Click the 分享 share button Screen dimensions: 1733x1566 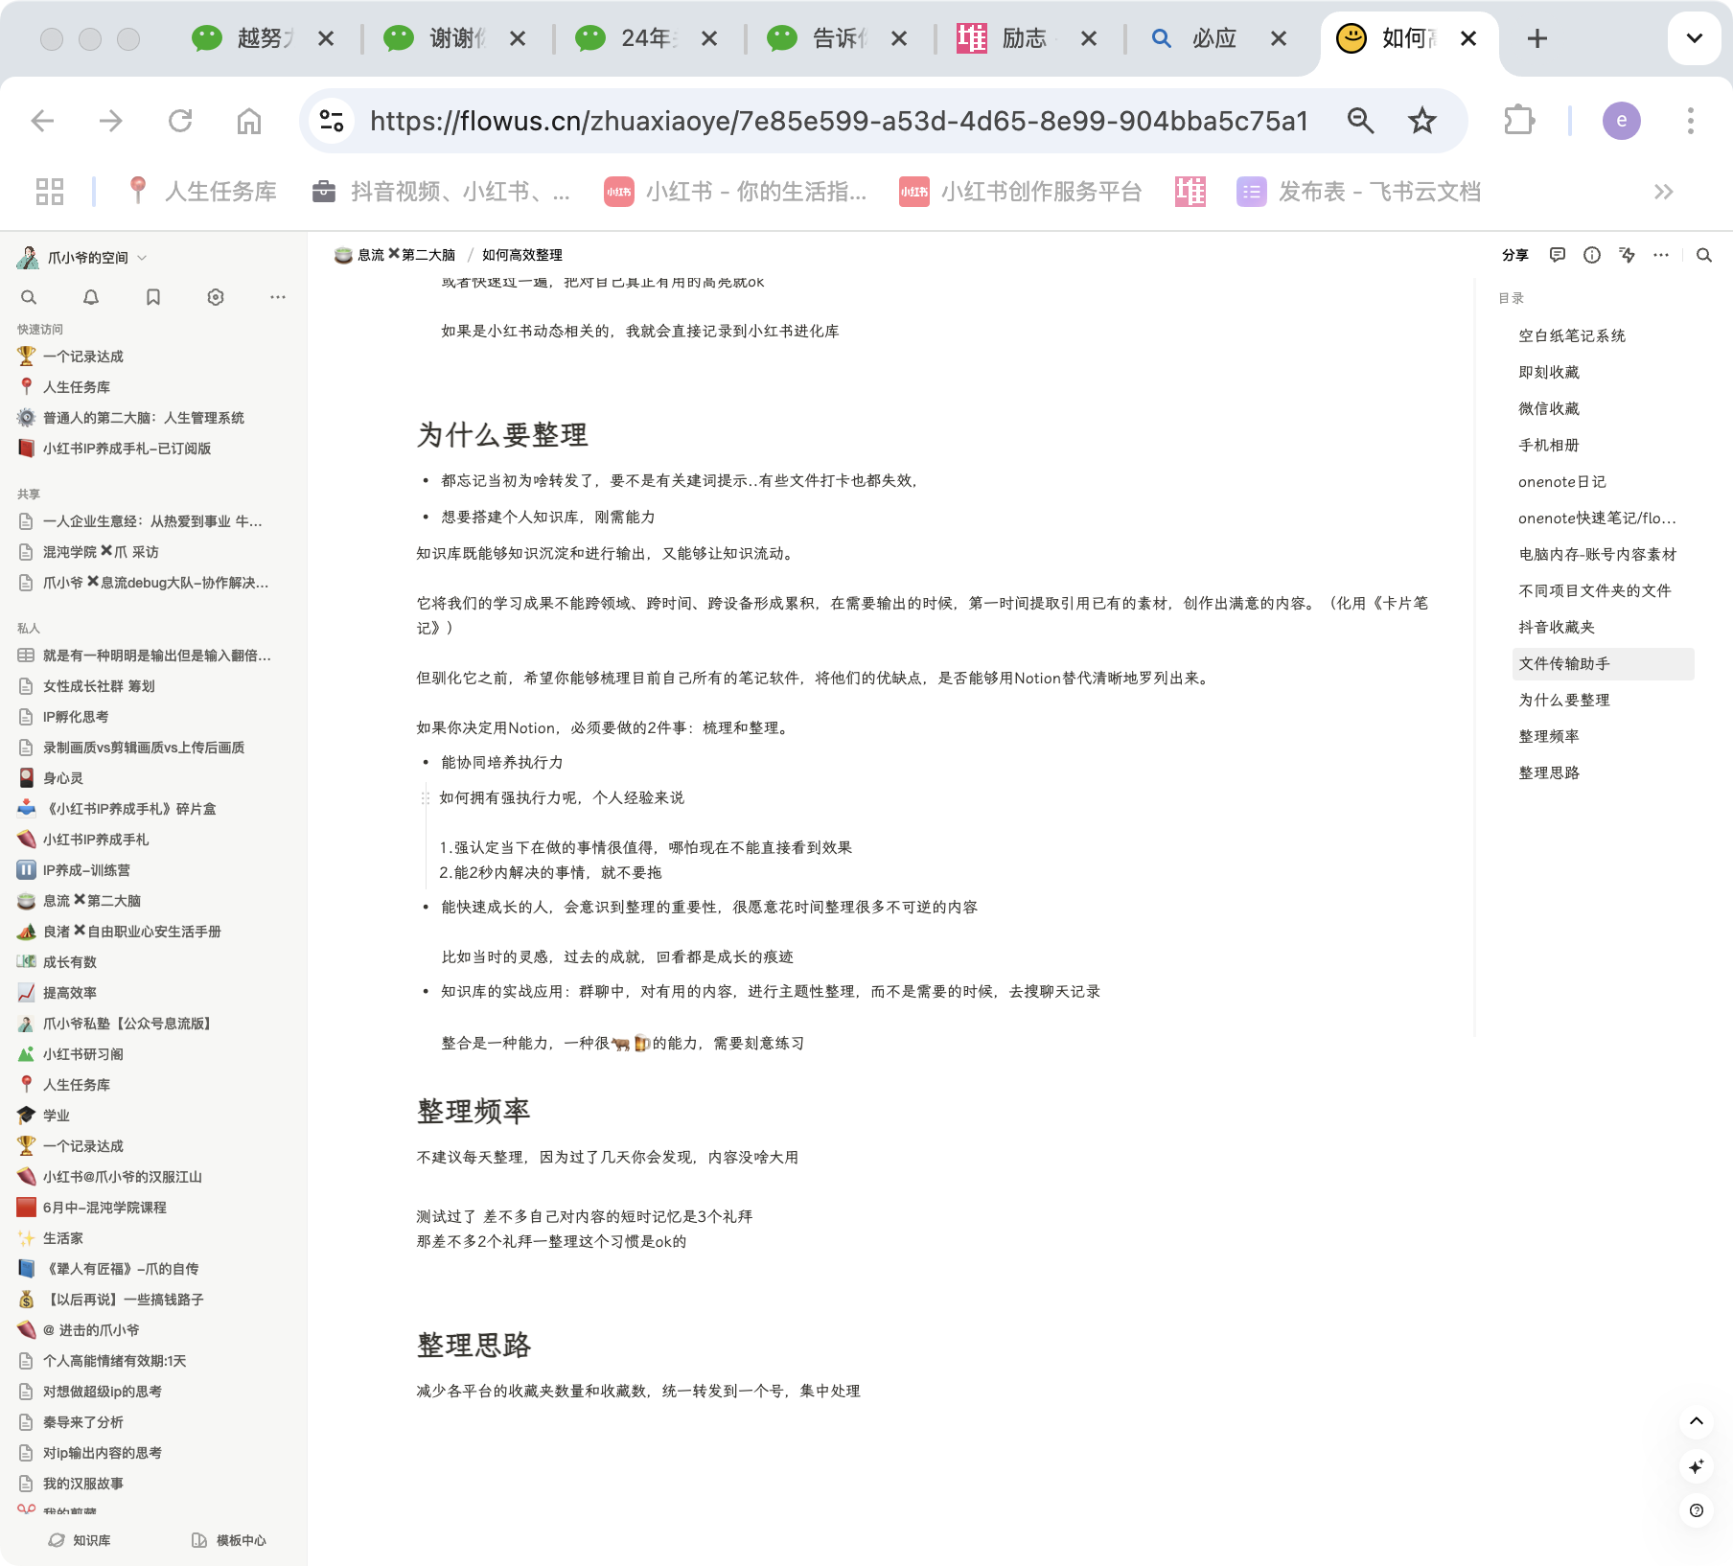(1514, 255)
